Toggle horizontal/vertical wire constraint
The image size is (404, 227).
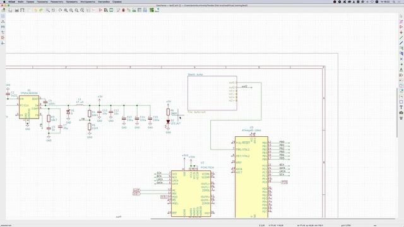pos(3,43)
